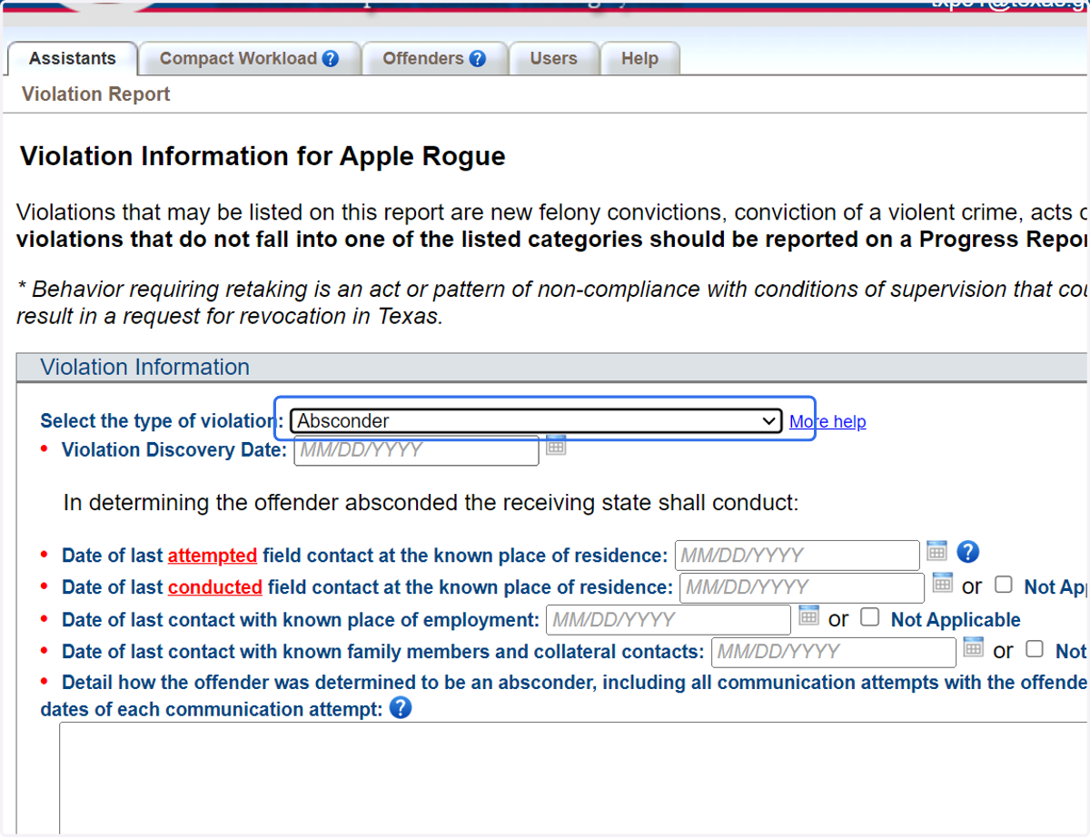Open calendar for last attempted field contact
1090x837 pixels.
point(936,550)
